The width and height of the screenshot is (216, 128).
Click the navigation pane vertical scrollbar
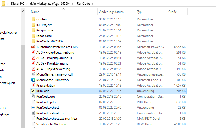(23, 79)
